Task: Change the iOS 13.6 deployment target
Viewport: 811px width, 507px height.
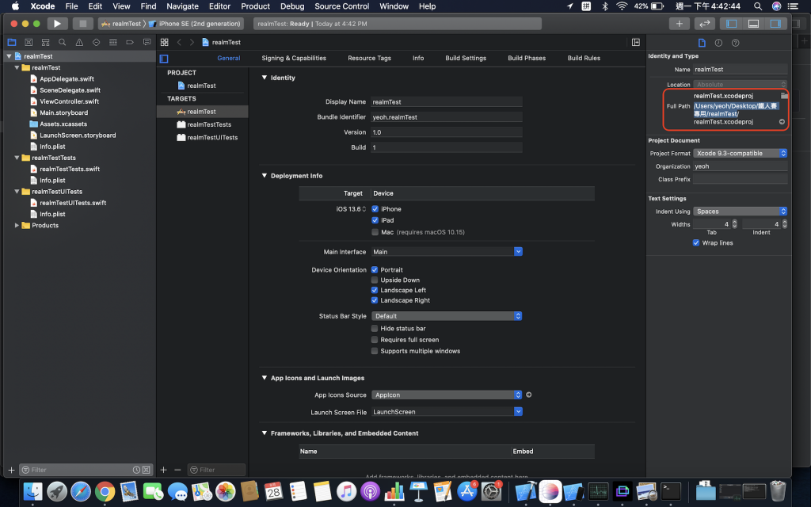Action: point(351,209)
